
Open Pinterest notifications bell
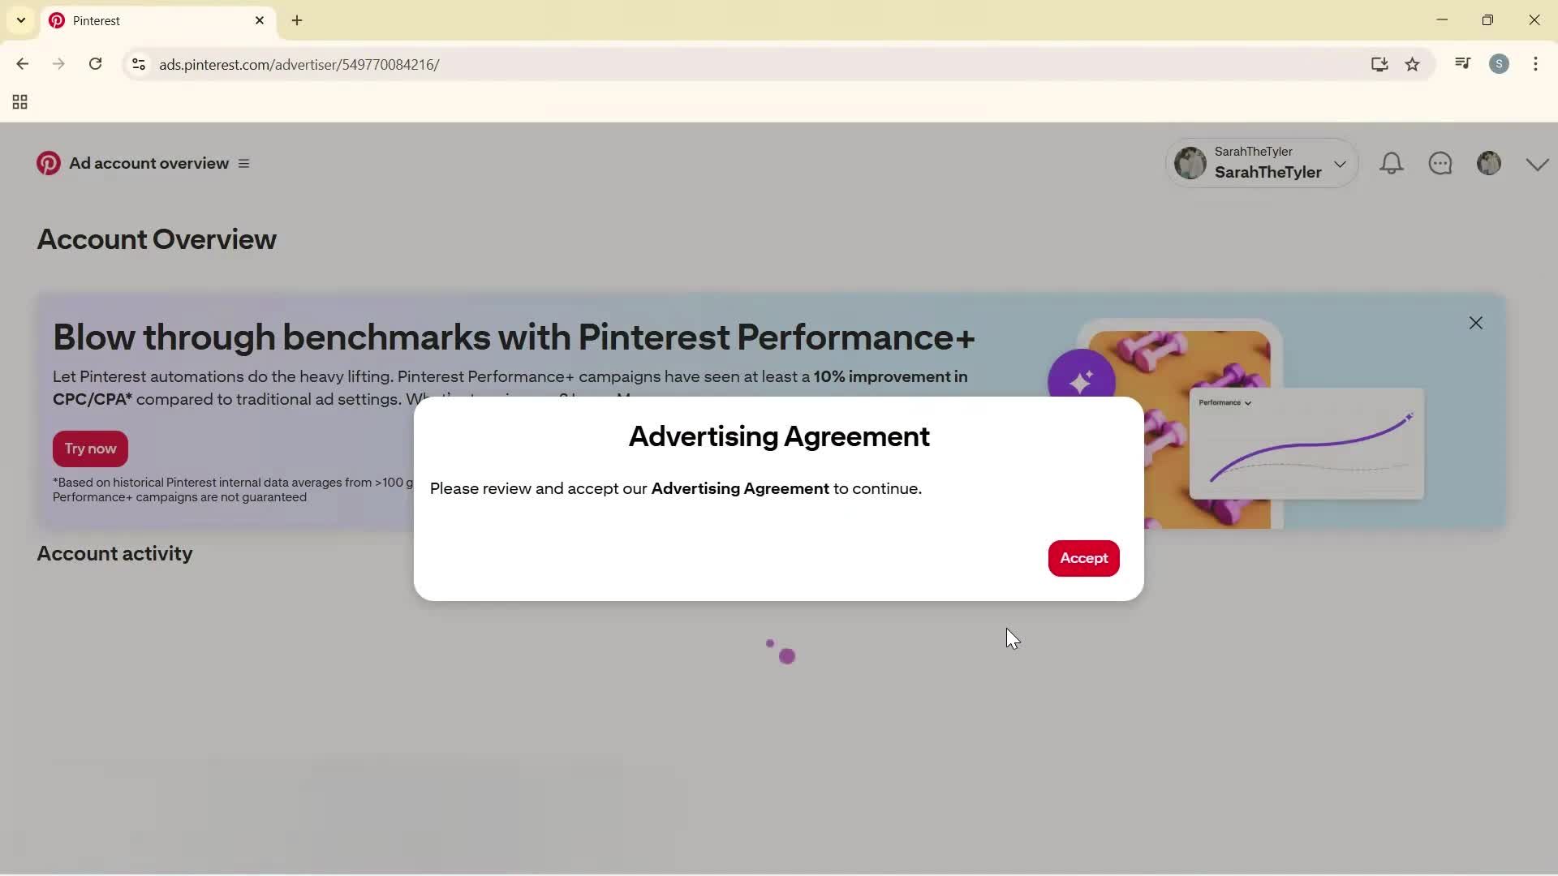click(1392, 163)
